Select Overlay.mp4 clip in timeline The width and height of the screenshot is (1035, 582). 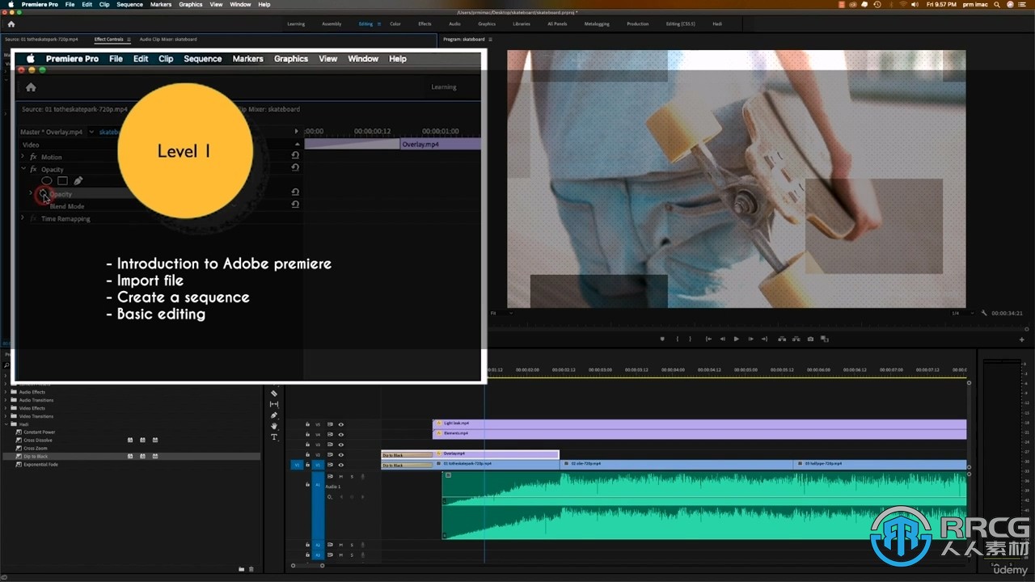[496, 454]
